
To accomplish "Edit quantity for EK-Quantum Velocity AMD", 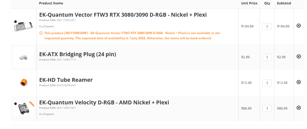I will pos(267,108).
